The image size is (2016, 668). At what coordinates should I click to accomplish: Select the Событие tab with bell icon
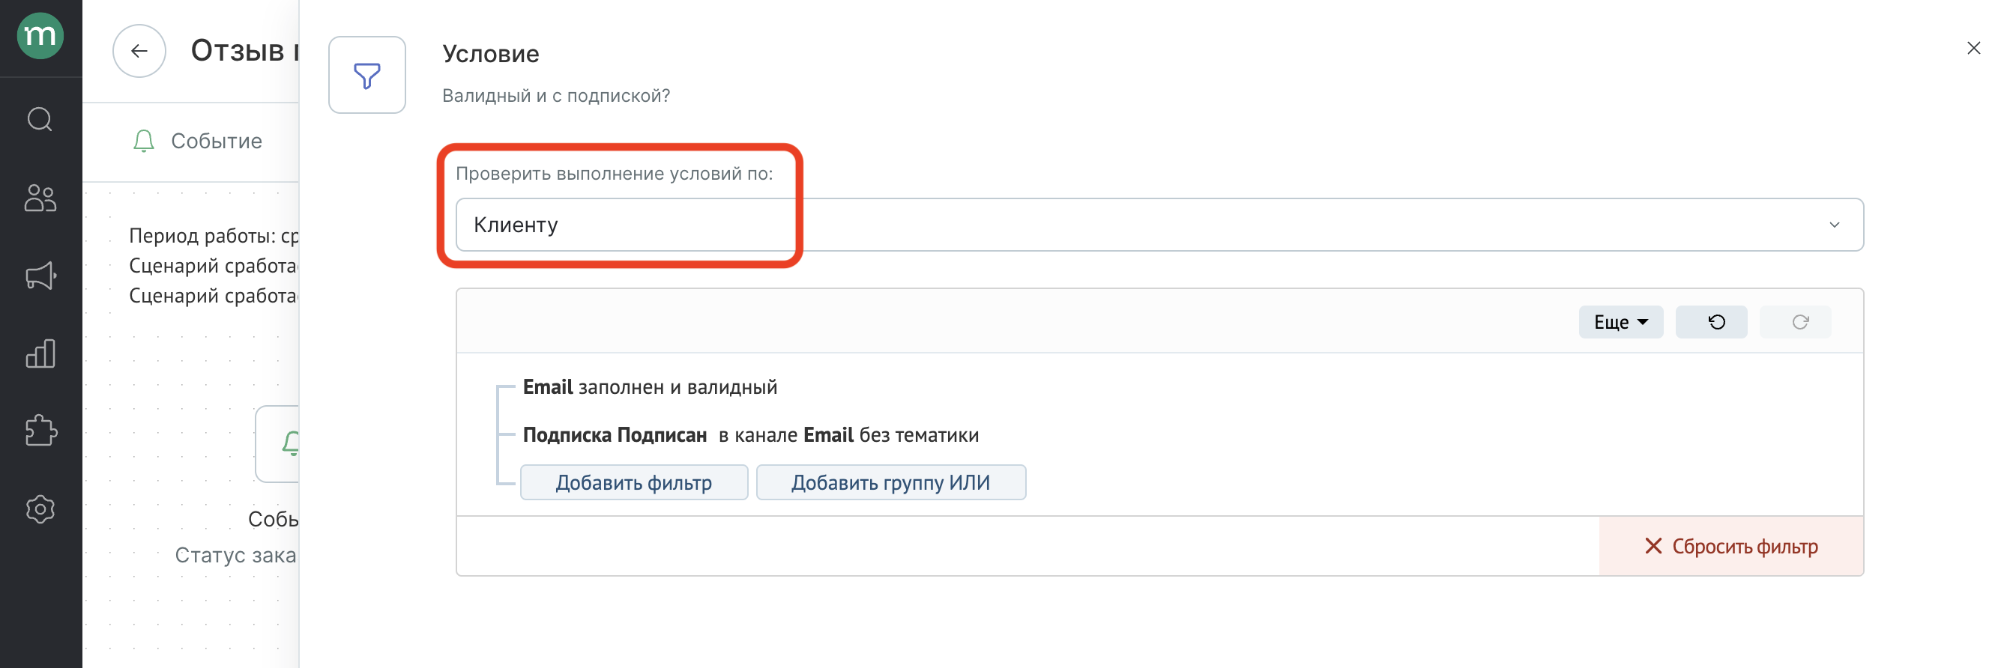197,141
